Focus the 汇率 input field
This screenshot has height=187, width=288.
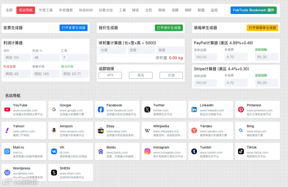click(75, 57)
